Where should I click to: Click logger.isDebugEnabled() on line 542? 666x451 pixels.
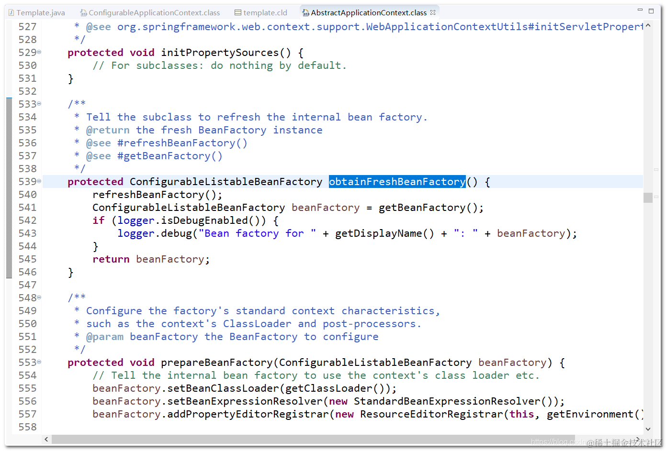coord(192,220)
